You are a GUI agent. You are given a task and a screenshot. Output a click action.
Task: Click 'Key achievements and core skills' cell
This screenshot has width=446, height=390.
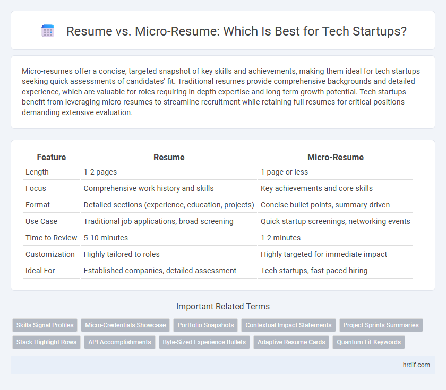[x=336, y=188]
